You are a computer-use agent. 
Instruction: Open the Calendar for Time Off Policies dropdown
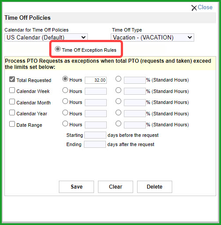pyautogui.click(x=46, y=37)
